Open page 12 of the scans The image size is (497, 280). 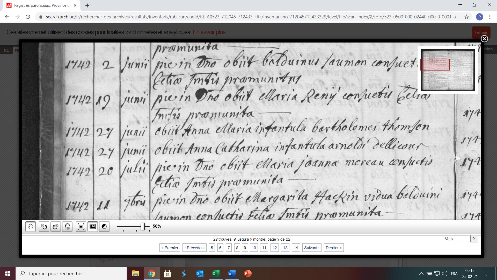[275, 248]
